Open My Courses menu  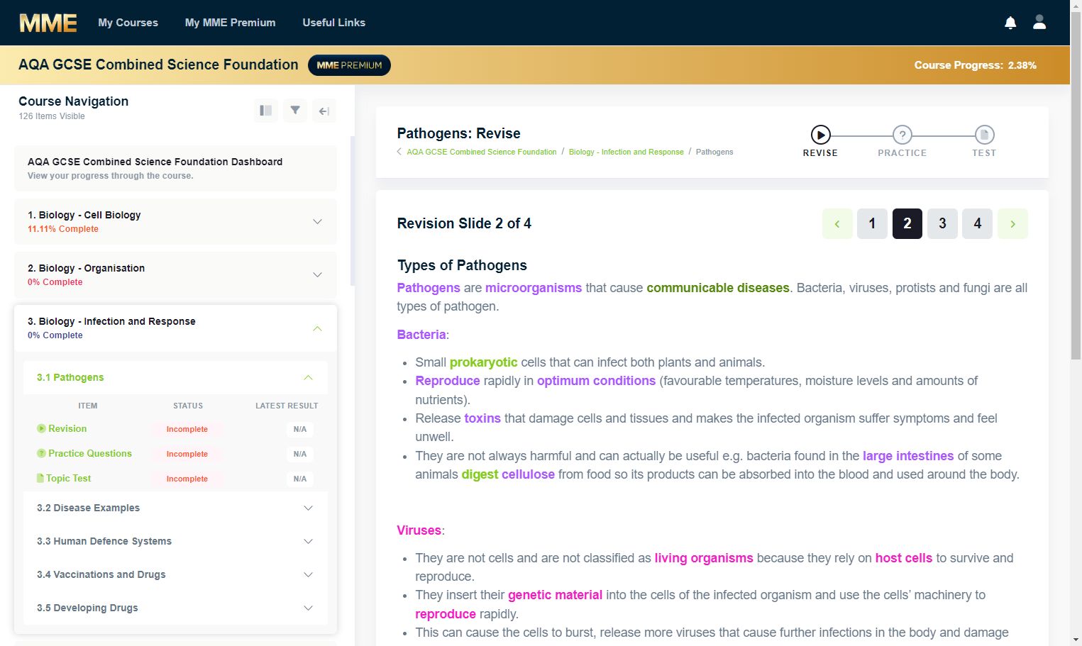click(x=128, y=23)
